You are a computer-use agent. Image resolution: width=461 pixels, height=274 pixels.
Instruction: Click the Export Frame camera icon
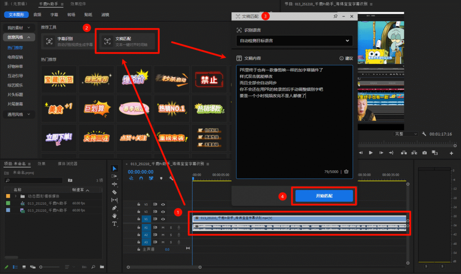click(x=424, y=153)
